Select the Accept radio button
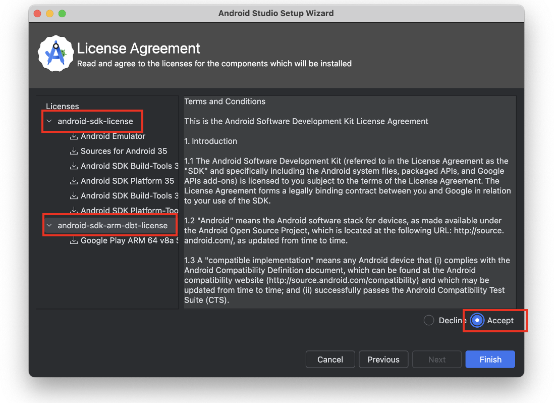Viewport: 556px width, 403px height. [477, 321]
